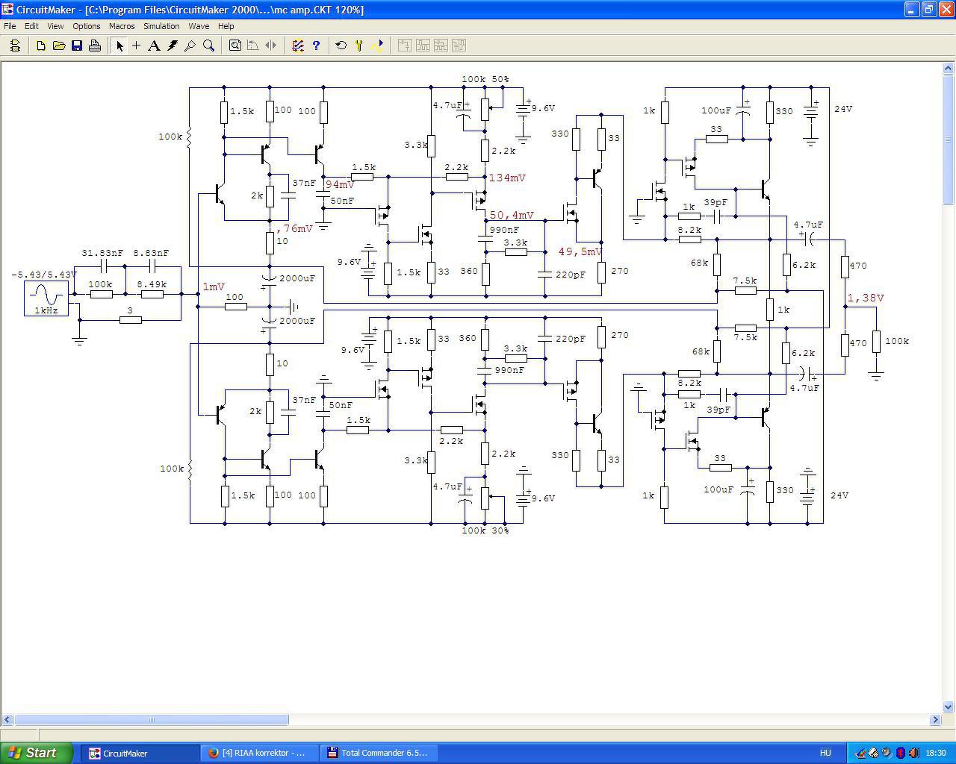The image size is (956, 764).
Task: Select the Zoom magnifier tool
Action: [x=209, y=46]
